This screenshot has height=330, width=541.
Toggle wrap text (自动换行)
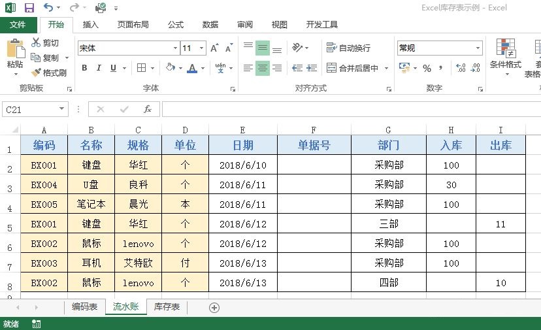coord(348,48)
